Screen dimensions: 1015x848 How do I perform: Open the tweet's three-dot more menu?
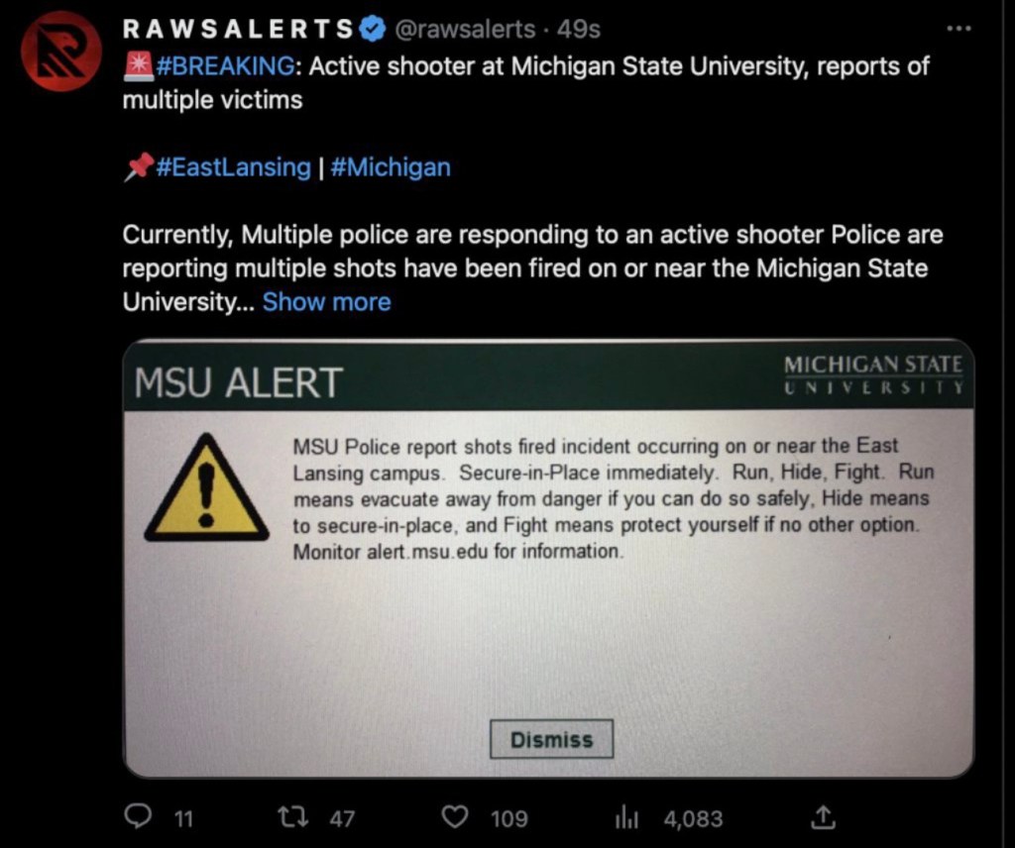pos(959,29)
